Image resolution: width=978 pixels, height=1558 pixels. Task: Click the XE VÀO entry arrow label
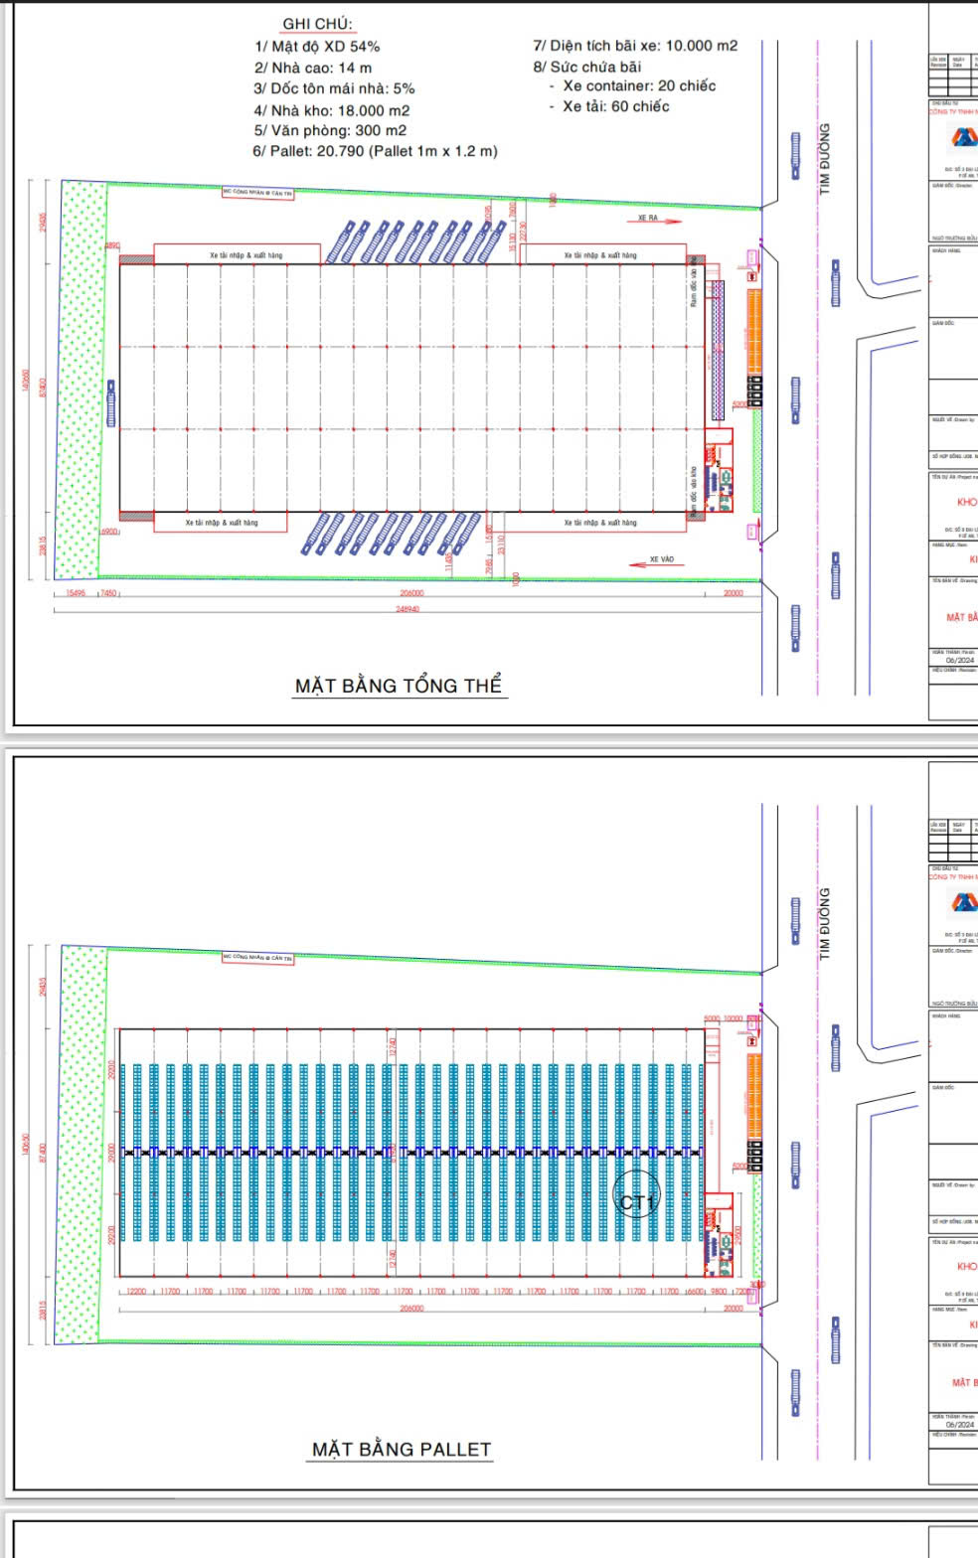(661, 559)
